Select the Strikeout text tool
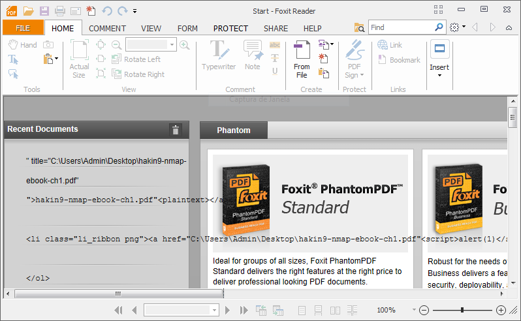The height and width of the screenshot is (321, 521). (x=275, y=59)
